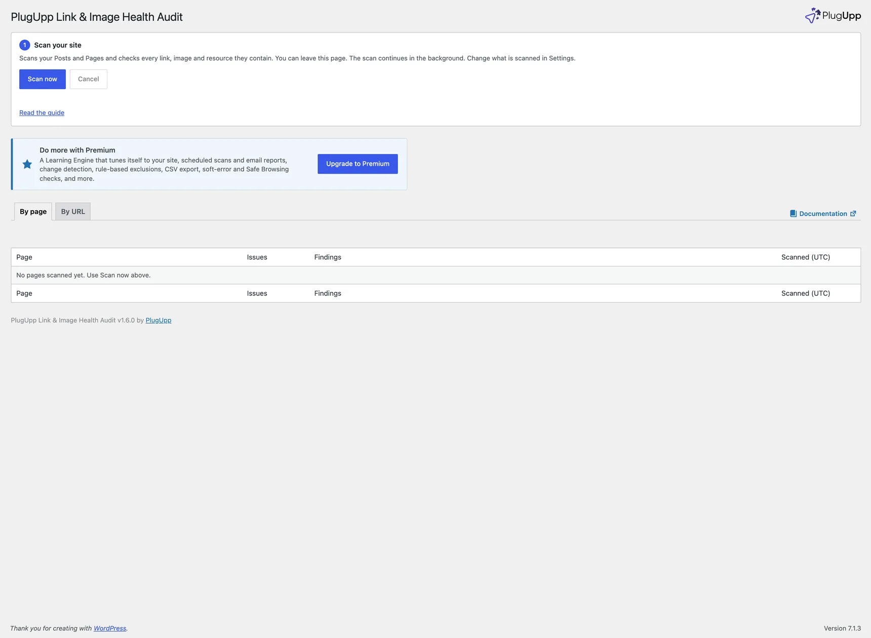Click the blue star icon in the Premium banner
Screen dimensions: 871x638
(27, 164)
